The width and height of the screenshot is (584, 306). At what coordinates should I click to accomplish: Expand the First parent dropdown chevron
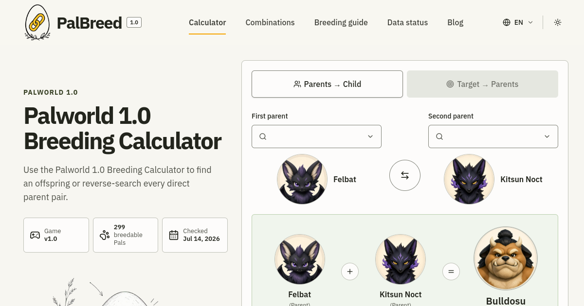[370, 136]
